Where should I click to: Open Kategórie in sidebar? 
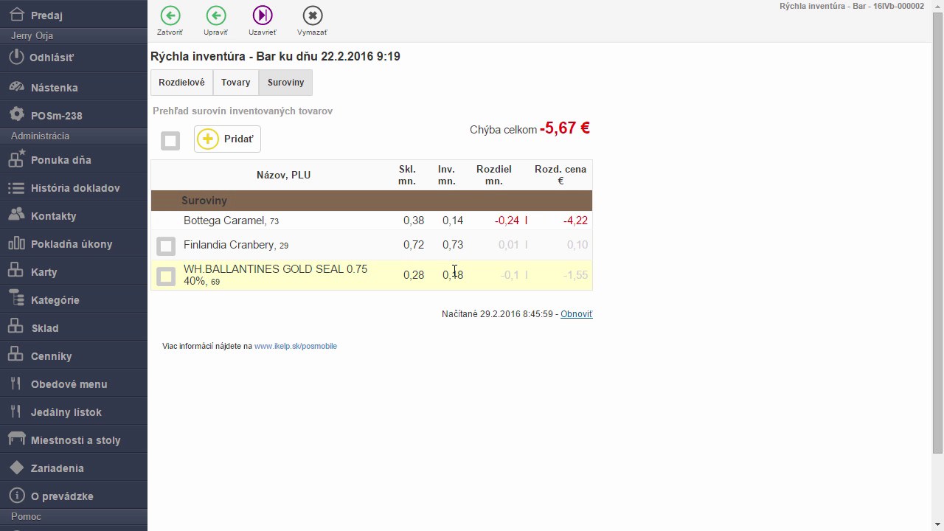[74, 299]
